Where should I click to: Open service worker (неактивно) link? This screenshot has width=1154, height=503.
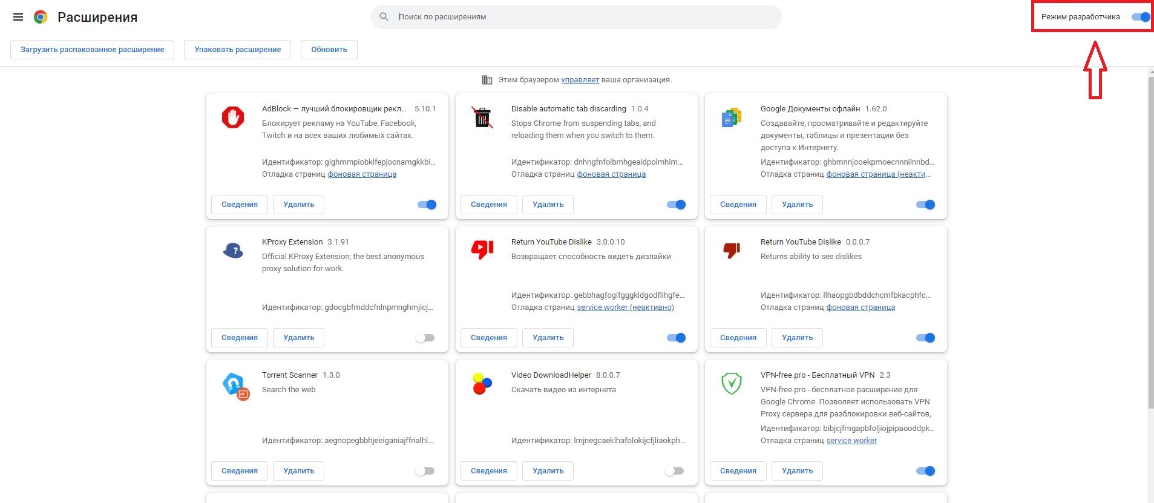(x=625, y=307)
